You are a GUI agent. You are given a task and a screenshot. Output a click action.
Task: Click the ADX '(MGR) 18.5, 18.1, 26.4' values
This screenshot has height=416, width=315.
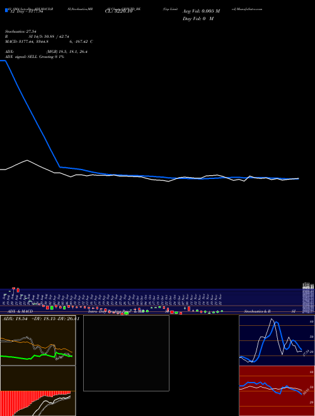tap(67, 52)
